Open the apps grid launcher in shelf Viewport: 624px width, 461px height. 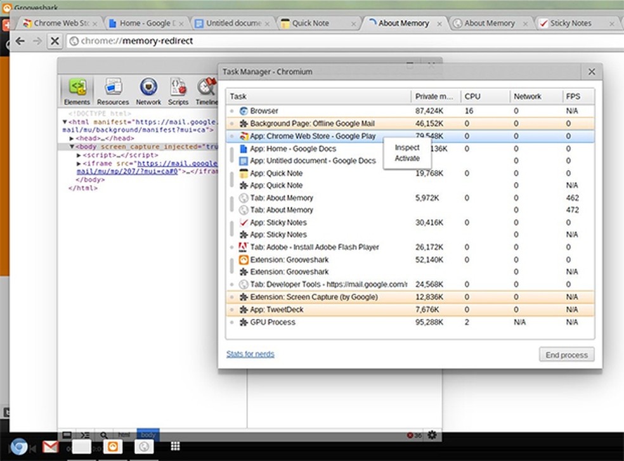pos(176,446)
